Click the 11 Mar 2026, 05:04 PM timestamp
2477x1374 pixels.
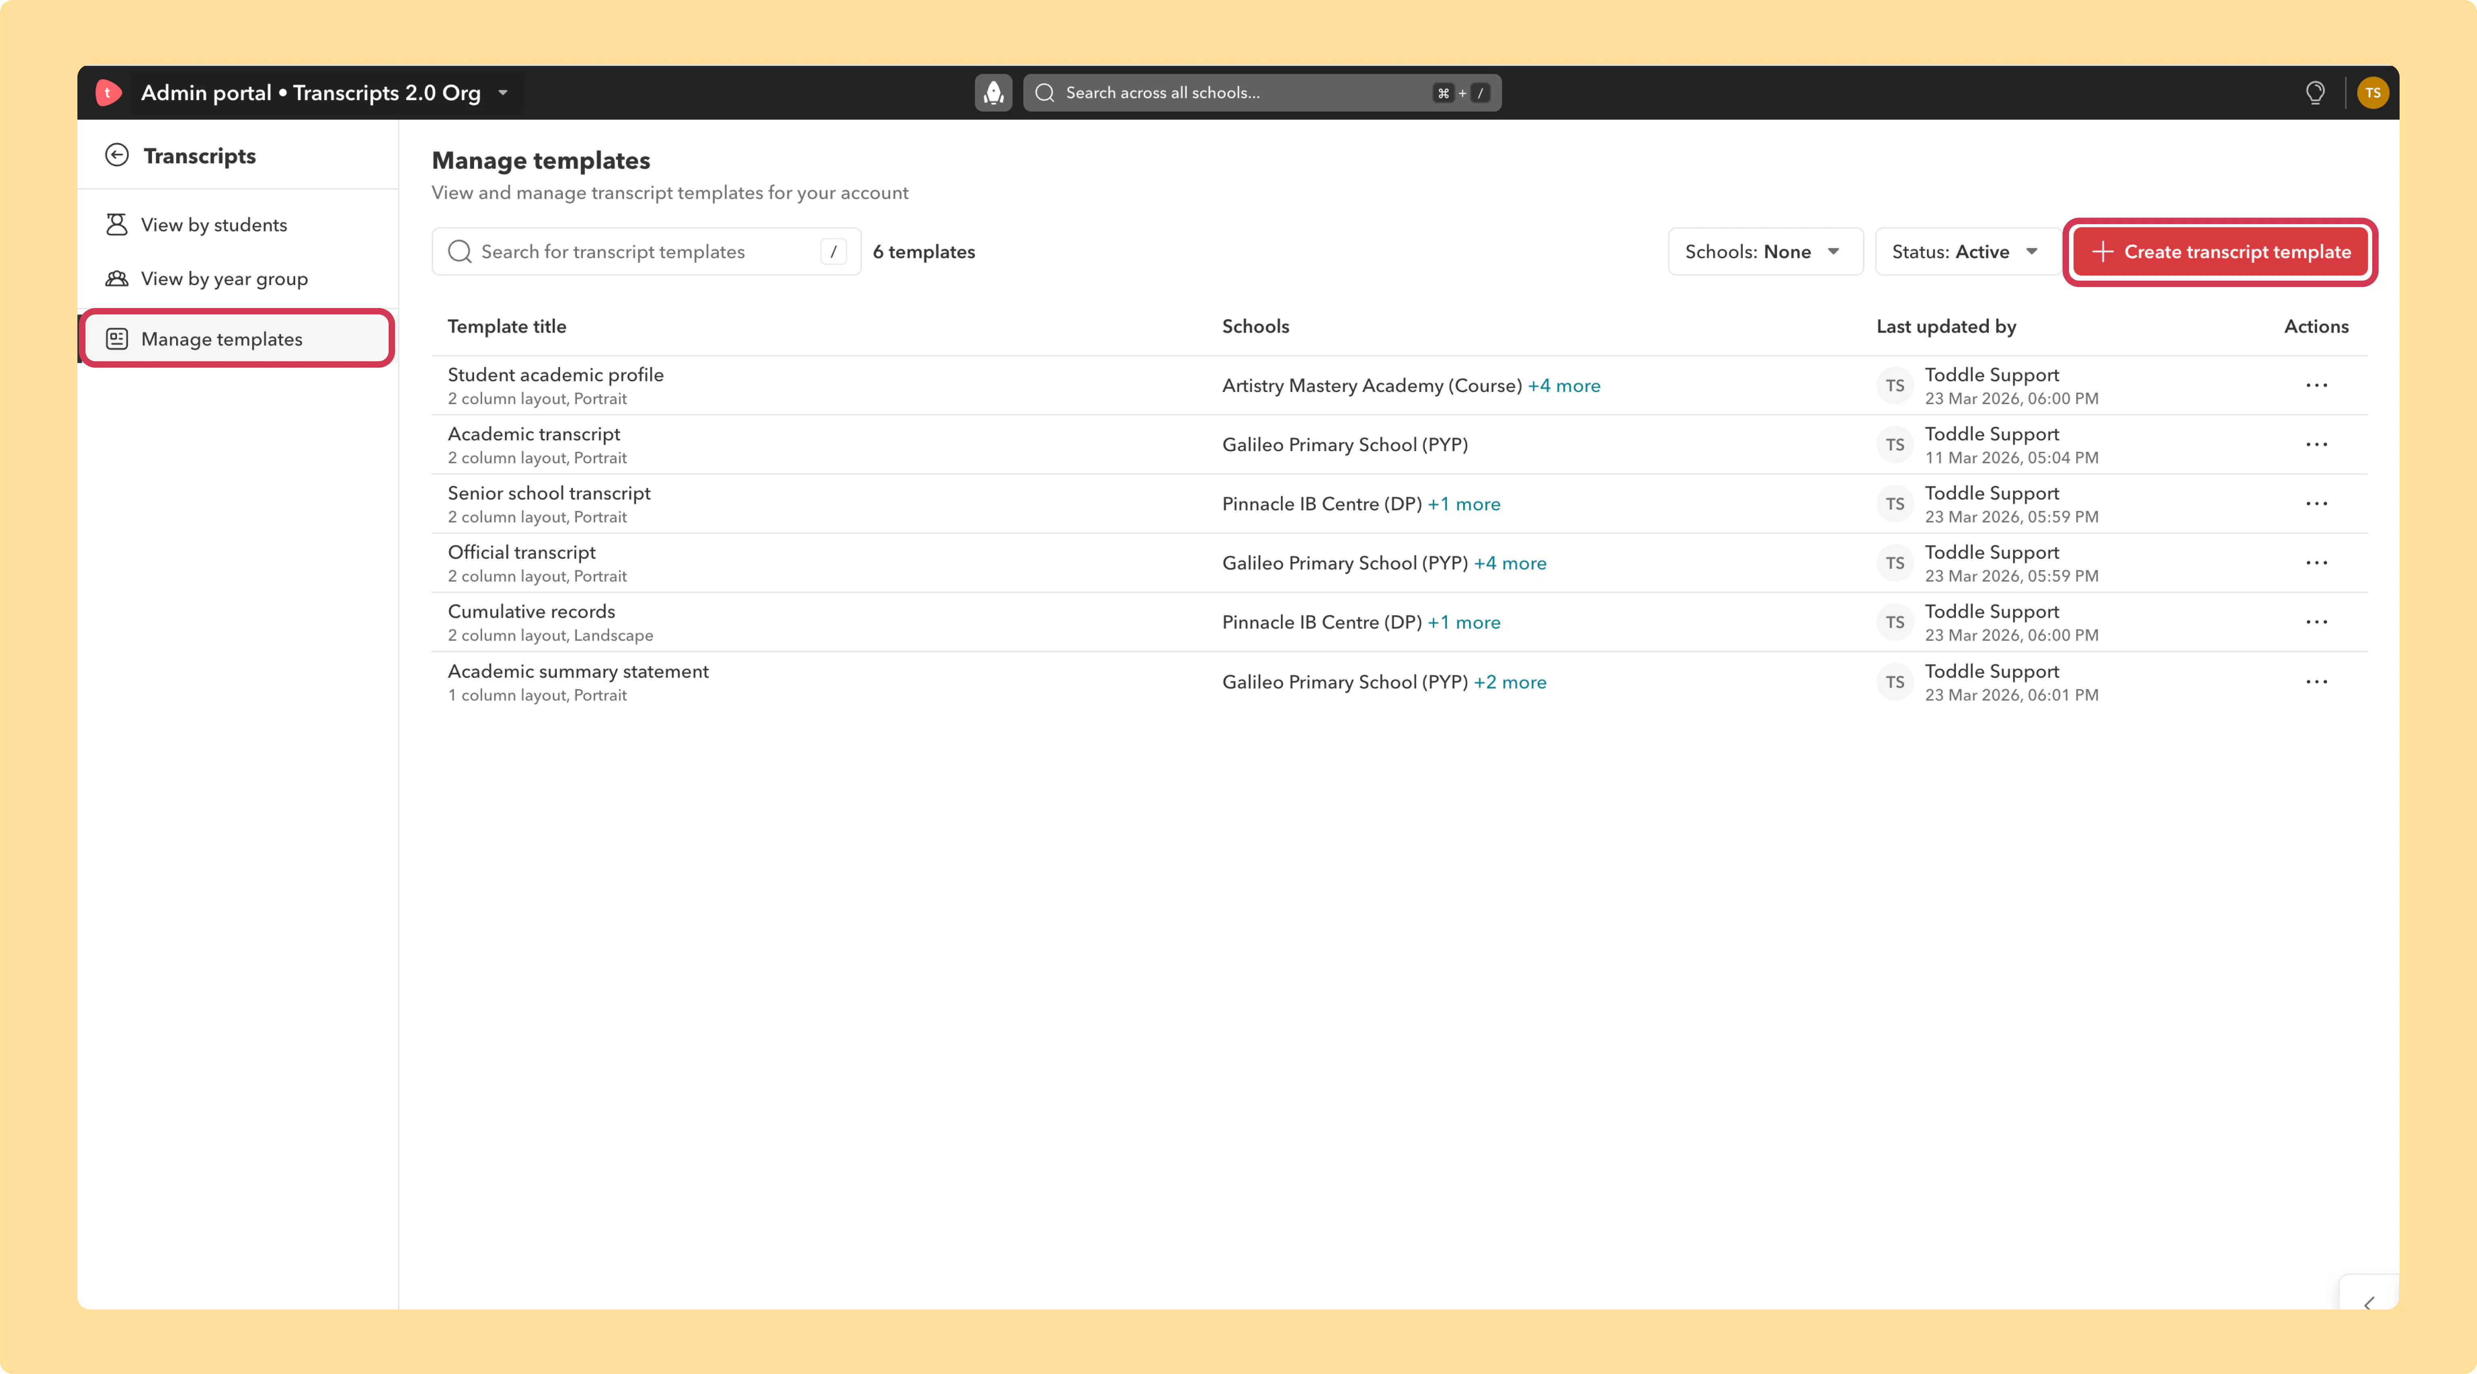click(x=2012, y=458)
